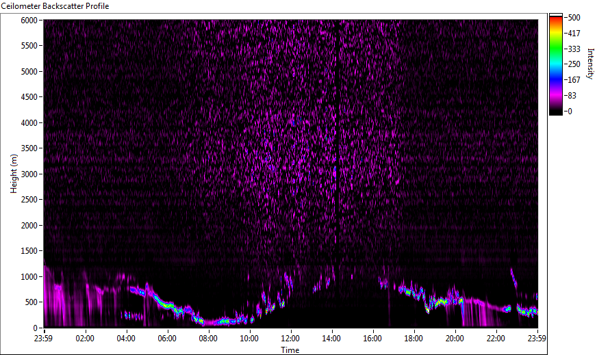Click the 0 height axis value
This screenshot has height=355, width=597.
pos(36,328)
